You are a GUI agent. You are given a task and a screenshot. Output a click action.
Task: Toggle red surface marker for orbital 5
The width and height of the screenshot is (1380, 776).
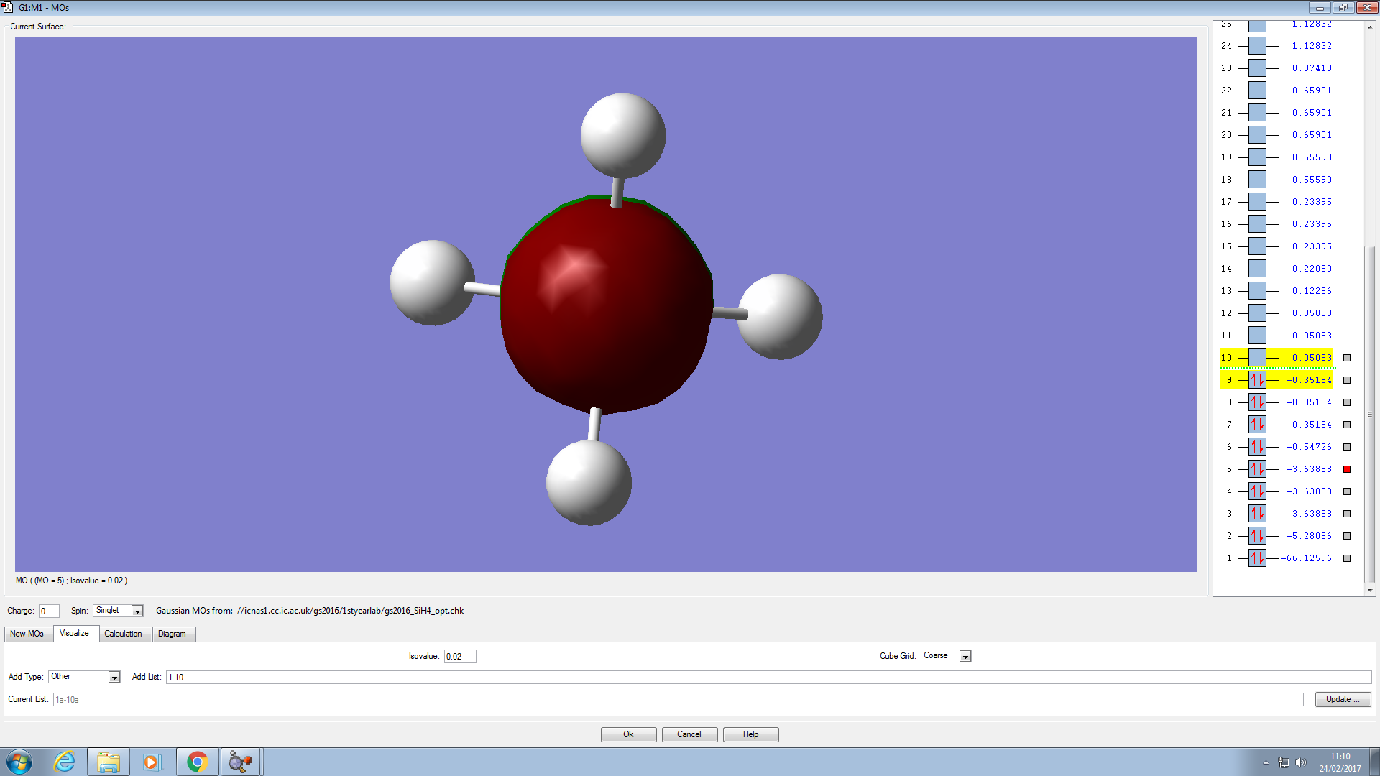click(x=1347, y=469)
